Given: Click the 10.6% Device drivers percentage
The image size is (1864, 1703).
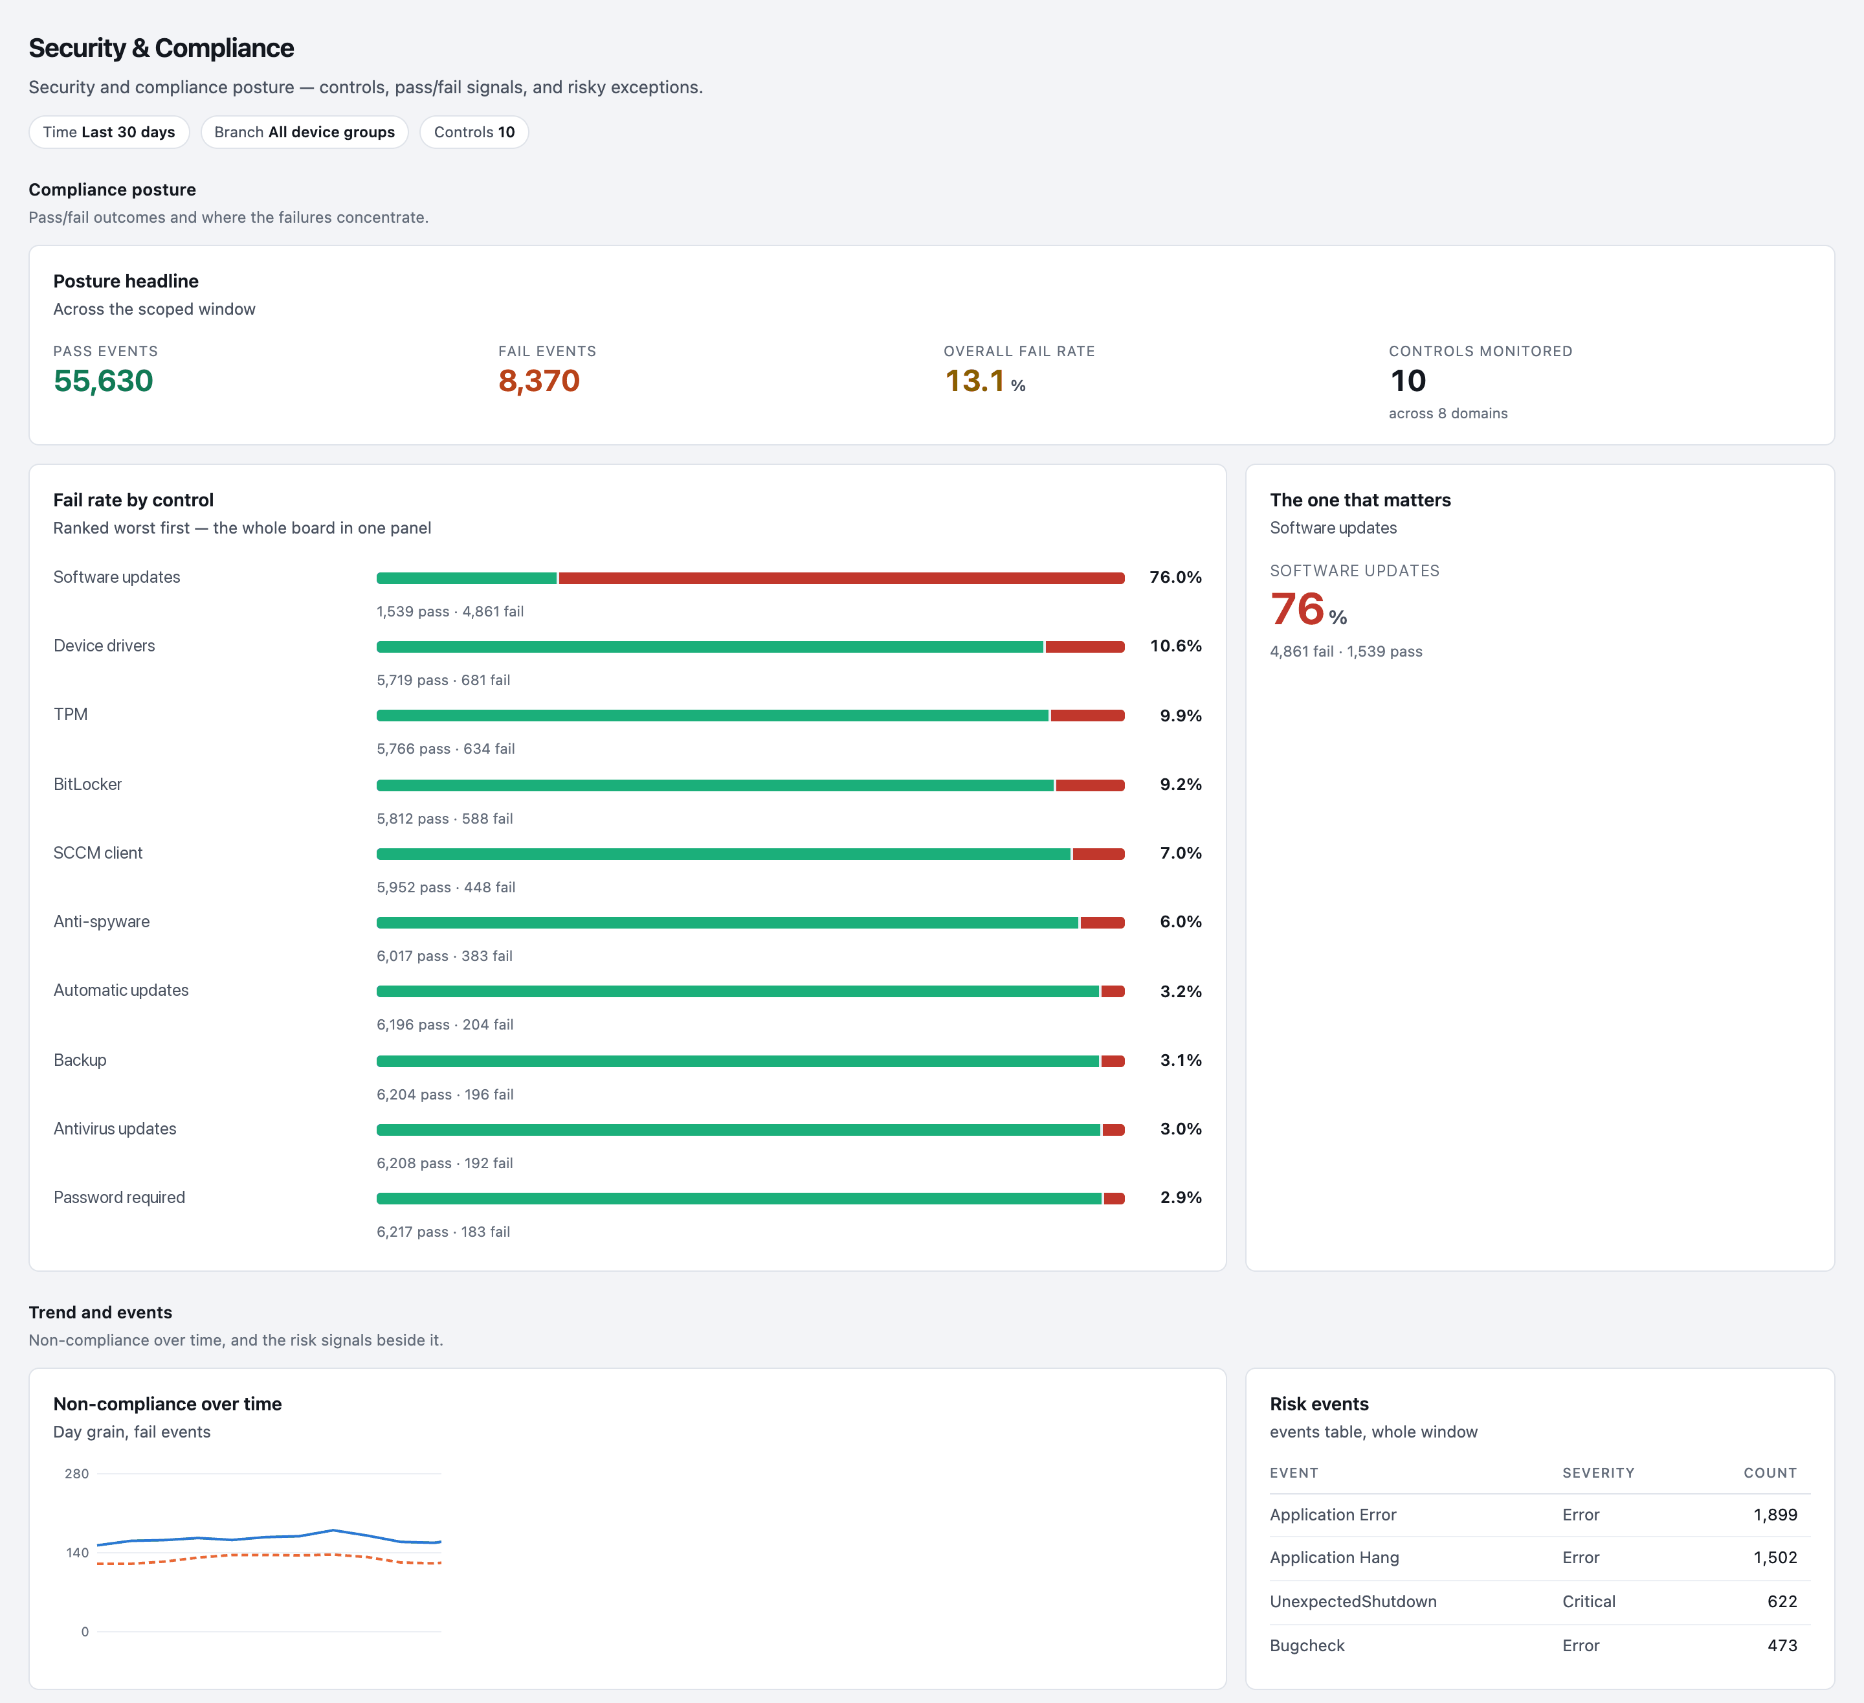Looking at the screenshot, I should [x=1175, y=646].
